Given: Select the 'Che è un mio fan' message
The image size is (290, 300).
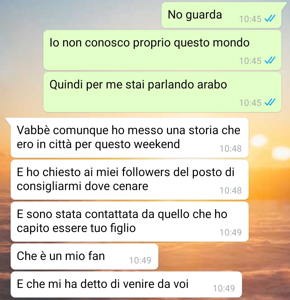Looking at the screenshot, I should 85,256.
